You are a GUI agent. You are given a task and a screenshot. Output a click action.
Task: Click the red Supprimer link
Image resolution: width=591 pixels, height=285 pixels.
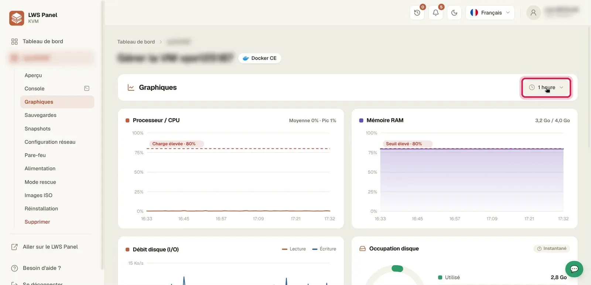click(x=37, y=222)
